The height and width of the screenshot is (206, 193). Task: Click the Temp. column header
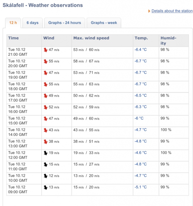tap(141, 38)
